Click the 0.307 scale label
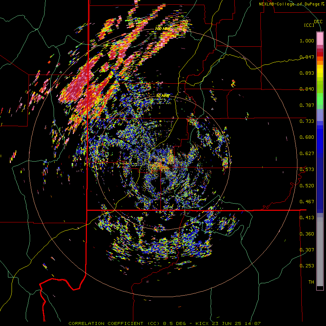326x326 pixels. tap(307, 250)
